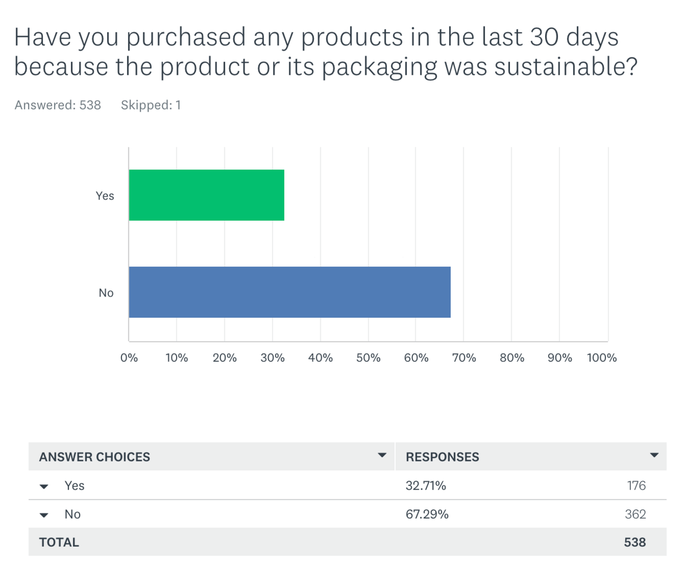This screenshot has width=685, height=567.
Task: Click the total value 538
Action: (x=635, y=542)
